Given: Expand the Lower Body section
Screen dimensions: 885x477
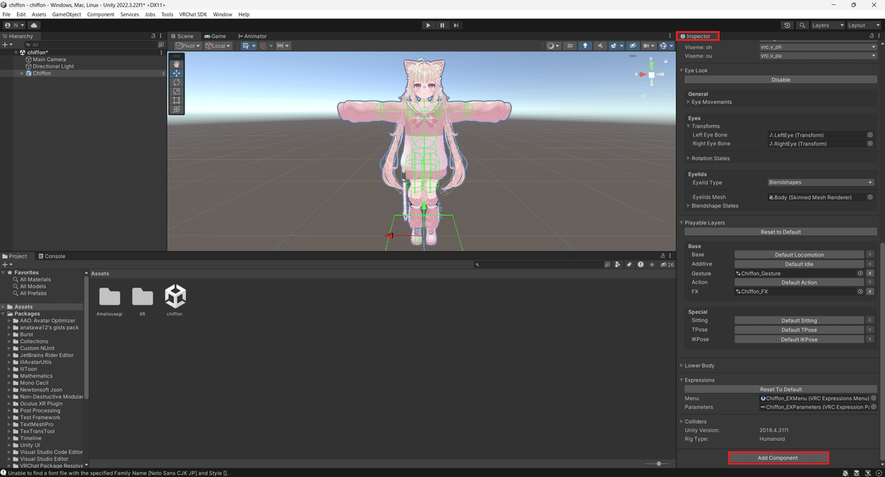Looking at the screenshot, I should (681, 366).
